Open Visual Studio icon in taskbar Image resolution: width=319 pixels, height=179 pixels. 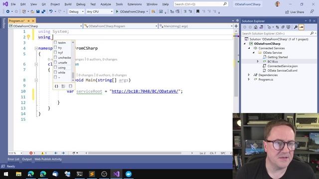click(x=116, y=174)
